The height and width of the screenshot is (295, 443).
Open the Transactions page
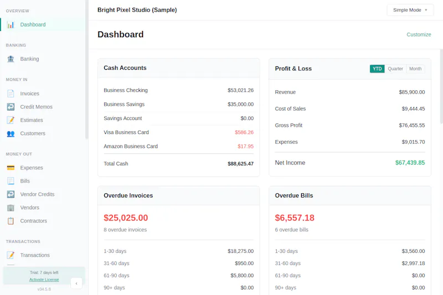(x=43, y=255)
